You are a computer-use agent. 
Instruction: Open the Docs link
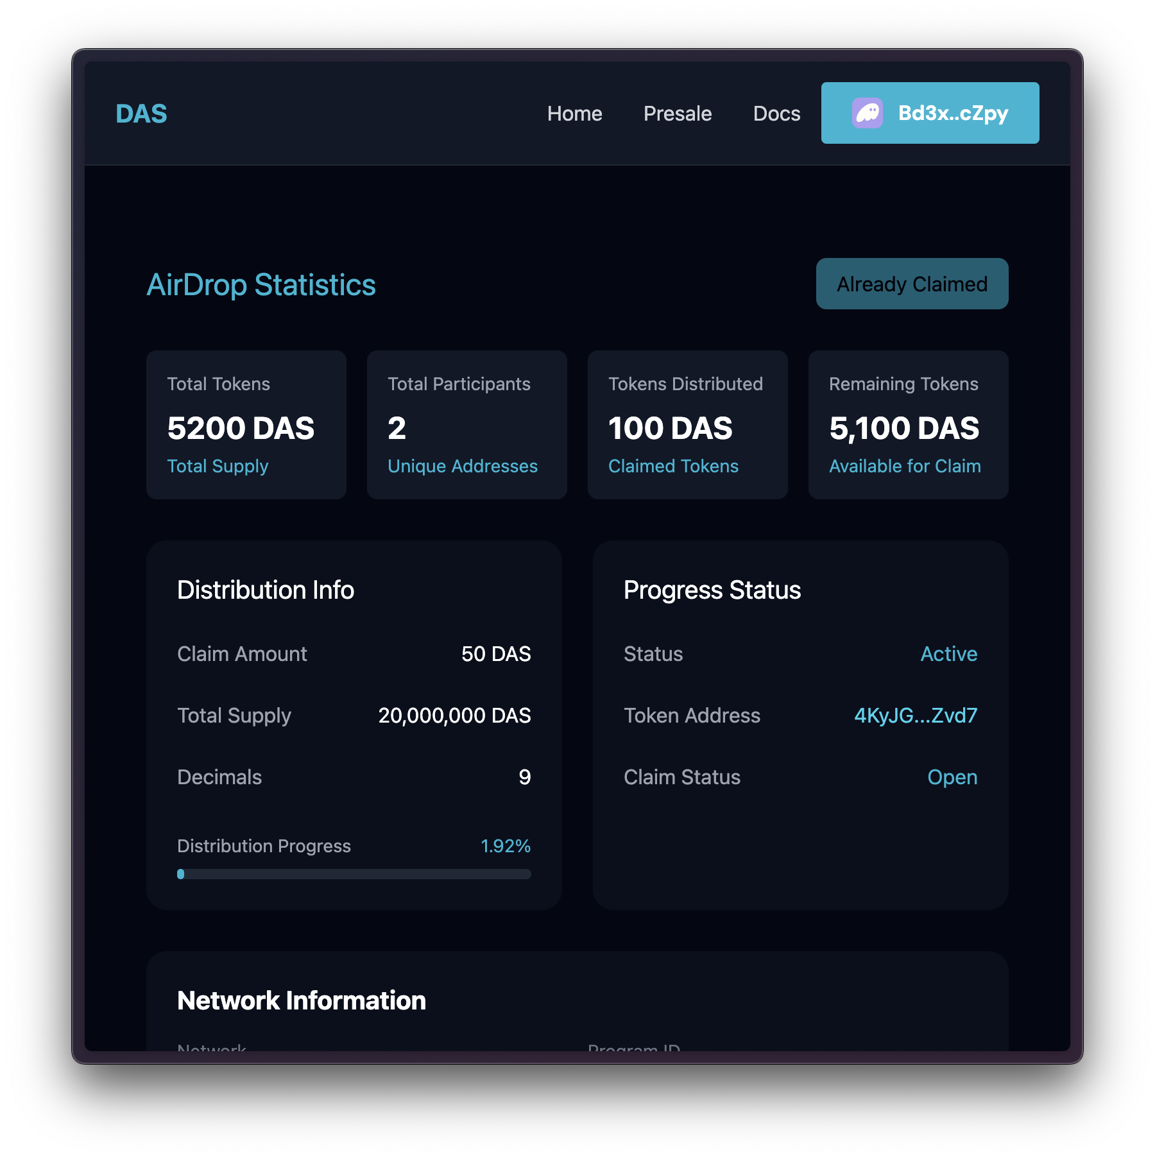(x=776, y=114)
